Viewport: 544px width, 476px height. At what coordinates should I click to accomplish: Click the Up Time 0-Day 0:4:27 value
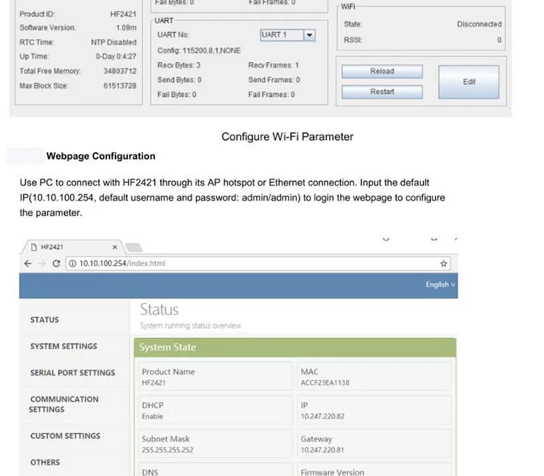click(x=116, y=56)
